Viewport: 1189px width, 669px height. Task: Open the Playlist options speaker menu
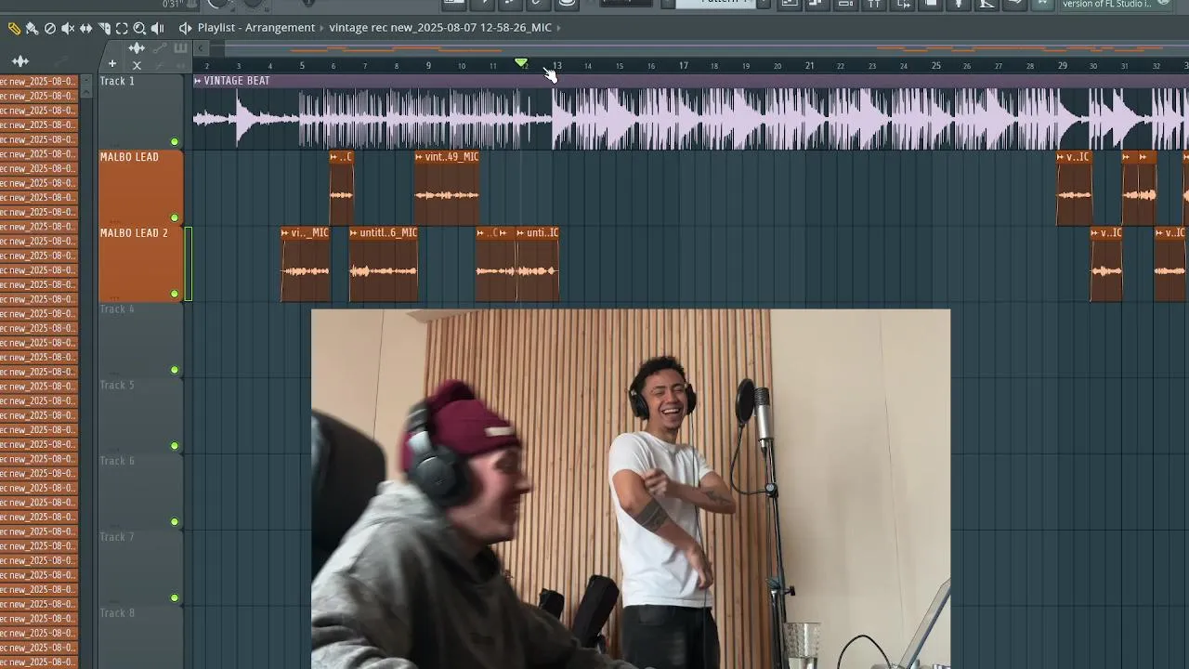(x=185, y=28)
